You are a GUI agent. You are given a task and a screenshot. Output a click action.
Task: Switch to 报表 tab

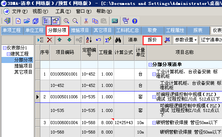pos(198,30)
